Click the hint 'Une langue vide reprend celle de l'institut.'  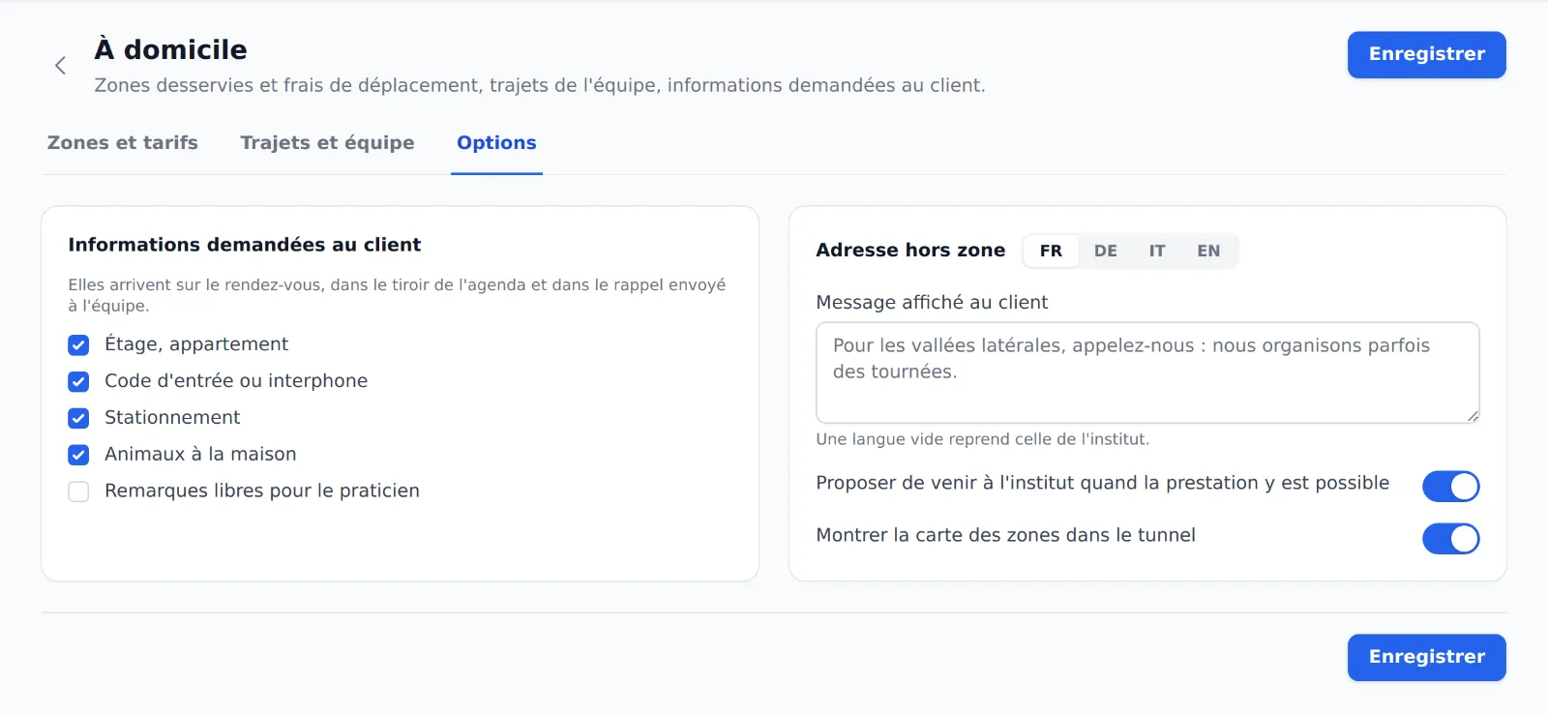[x=982, y=439]
